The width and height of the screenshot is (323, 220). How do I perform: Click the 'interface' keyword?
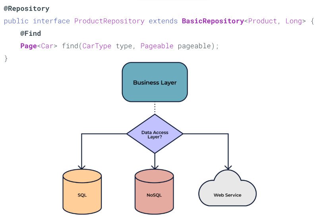(x=52, y=21)
